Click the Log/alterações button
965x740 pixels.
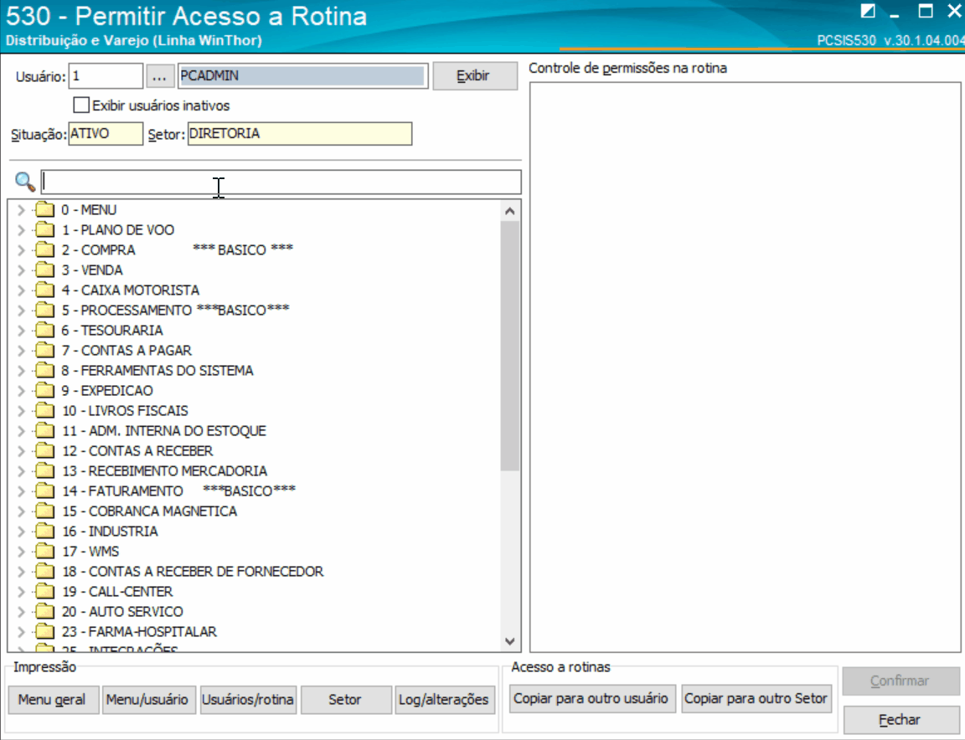pyautogui.click(x=444, y=700)
